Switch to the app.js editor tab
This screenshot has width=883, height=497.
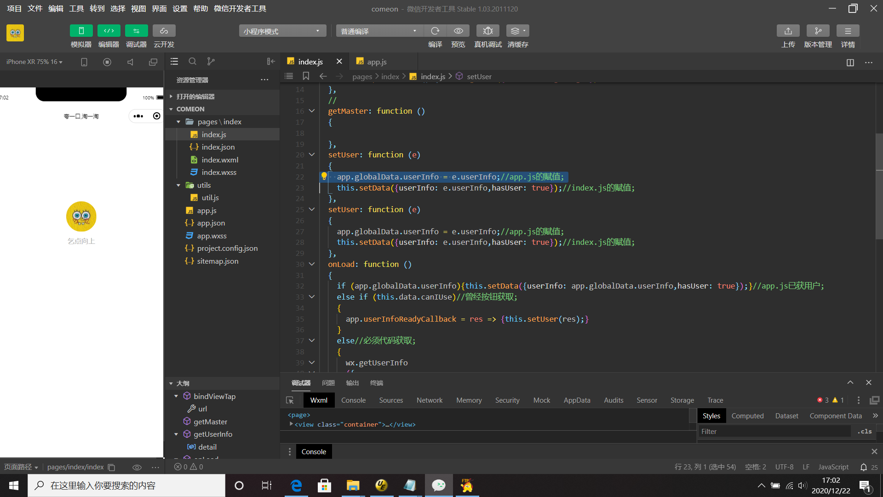click(x=376, y=62)
